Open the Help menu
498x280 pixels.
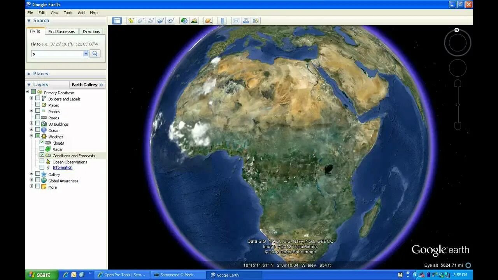tap(94, 12)
